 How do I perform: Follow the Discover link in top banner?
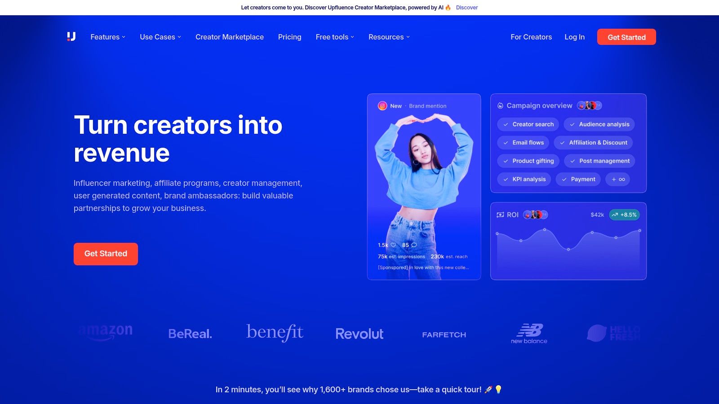coord(466,8)
